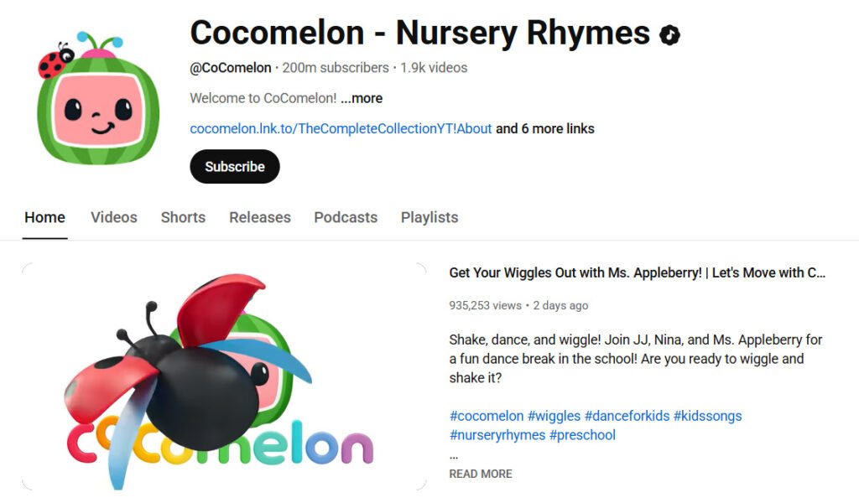Switch to the Videos tab
This screenshot has width=859, height=503.
(x=113, y=217)
